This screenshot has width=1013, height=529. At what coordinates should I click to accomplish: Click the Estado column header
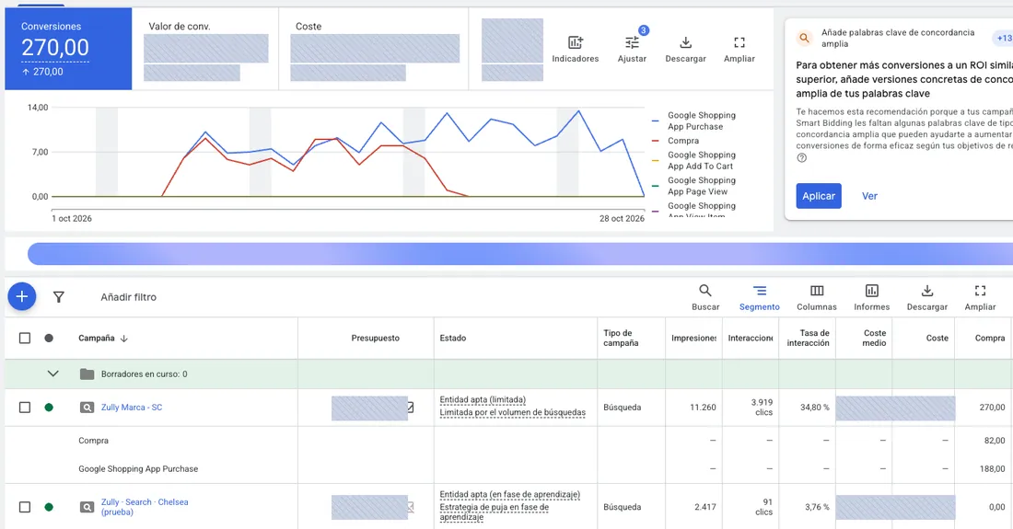point(453,338)
